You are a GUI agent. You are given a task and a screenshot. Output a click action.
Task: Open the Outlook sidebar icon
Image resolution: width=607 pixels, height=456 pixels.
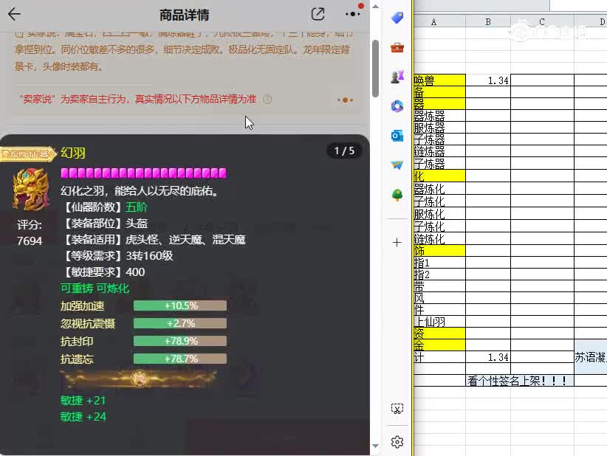click(397, 136)
